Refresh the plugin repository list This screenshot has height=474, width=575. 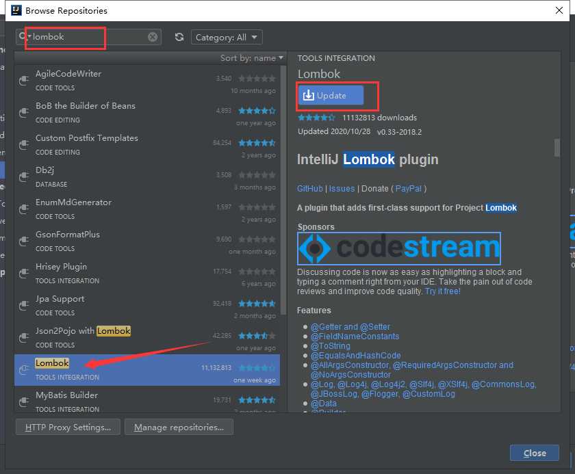point(179,37)
